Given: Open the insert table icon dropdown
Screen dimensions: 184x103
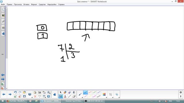Looking at the screenshot, I should (x=44, y=96).
